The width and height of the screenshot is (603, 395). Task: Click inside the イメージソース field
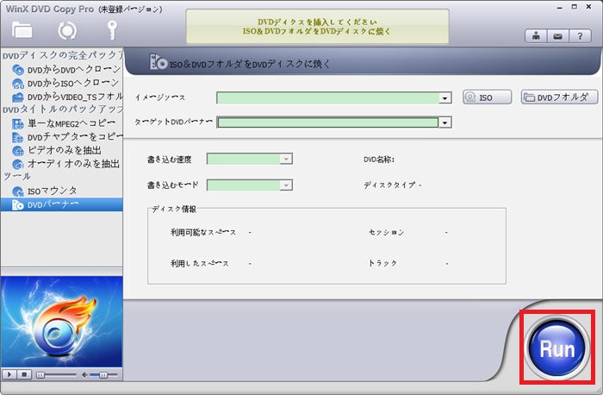tap(327, 98)
